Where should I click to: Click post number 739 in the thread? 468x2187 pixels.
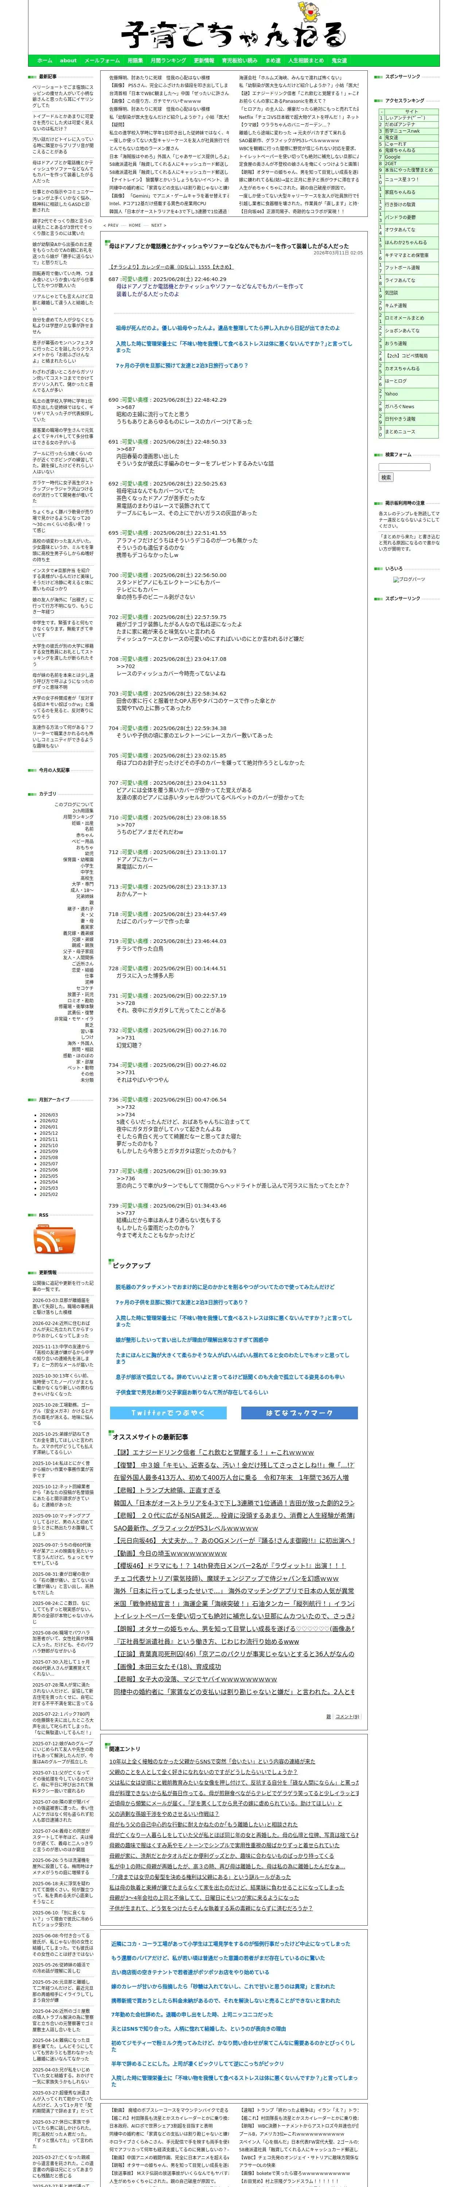tap(114, 1205)
